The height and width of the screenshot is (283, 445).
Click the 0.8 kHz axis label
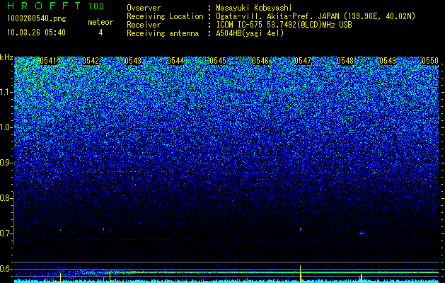point(6,198)
